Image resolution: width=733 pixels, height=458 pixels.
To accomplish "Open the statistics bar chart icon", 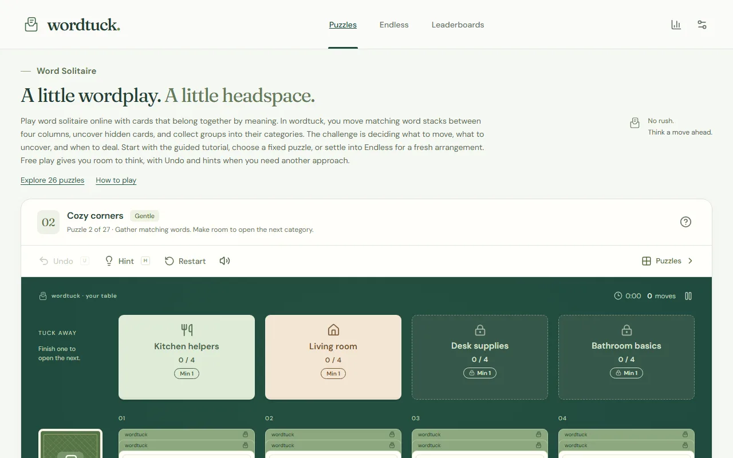I will (x=676, y=25).
